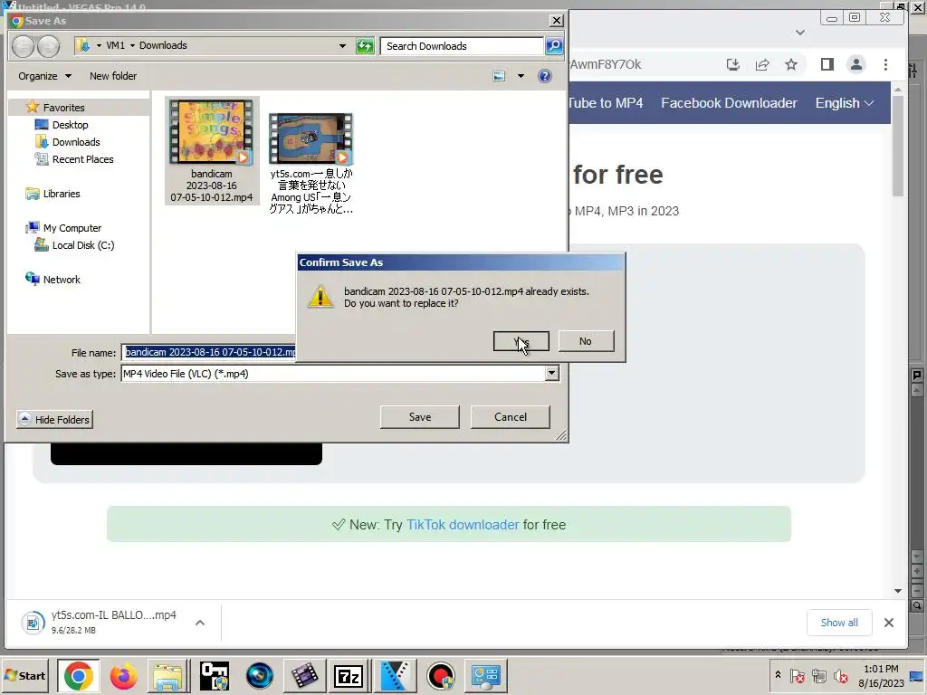Select the yt5s.com Among US video thumbnail

(311, 163)
